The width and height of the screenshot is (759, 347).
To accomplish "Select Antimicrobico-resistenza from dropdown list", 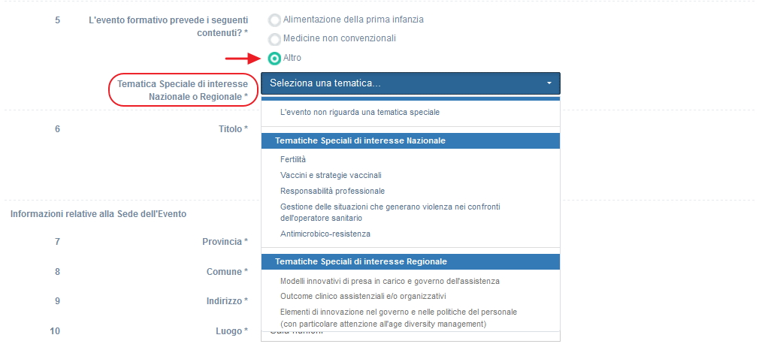I will 325,234.
